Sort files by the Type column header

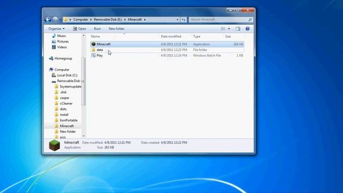click(197, 36)
